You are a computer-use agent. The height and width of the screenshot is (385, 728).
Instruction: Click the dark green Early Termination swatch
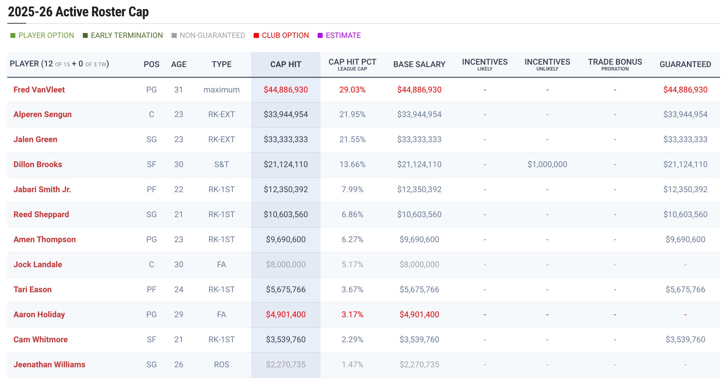[x=85, y=35]
